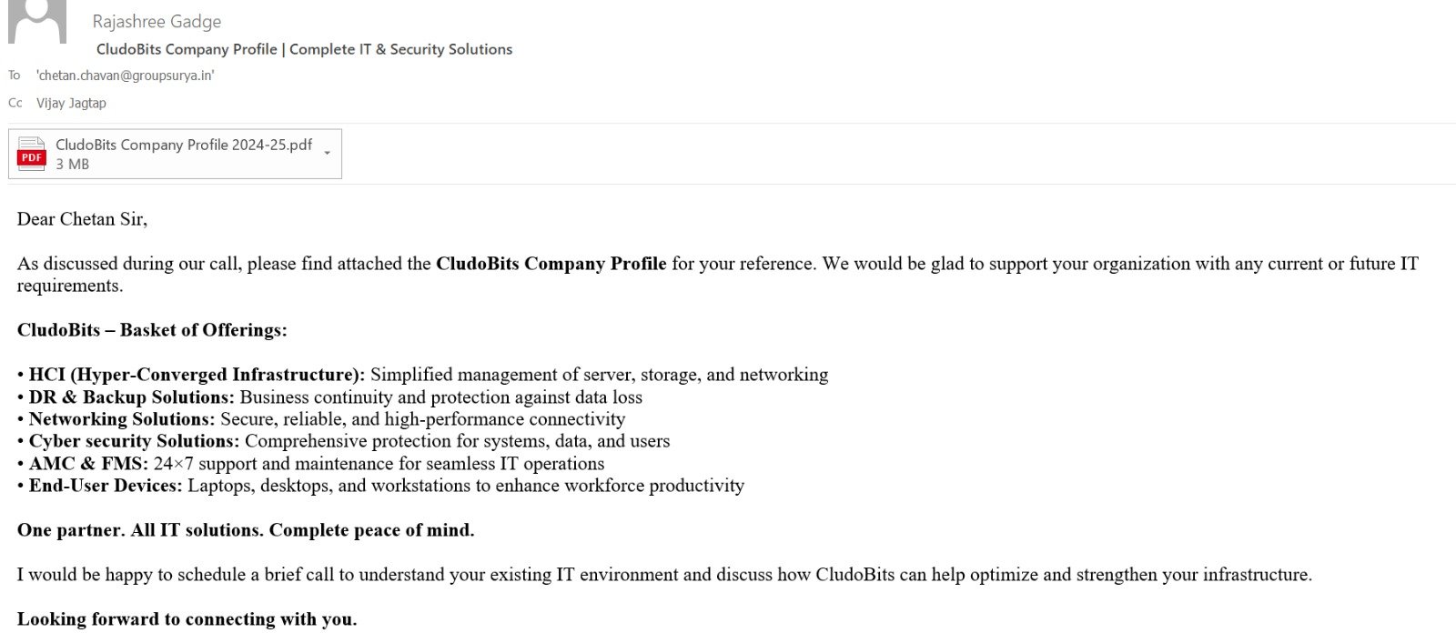Click bold "CludoBits Company Profile" in body

(551, 264)
